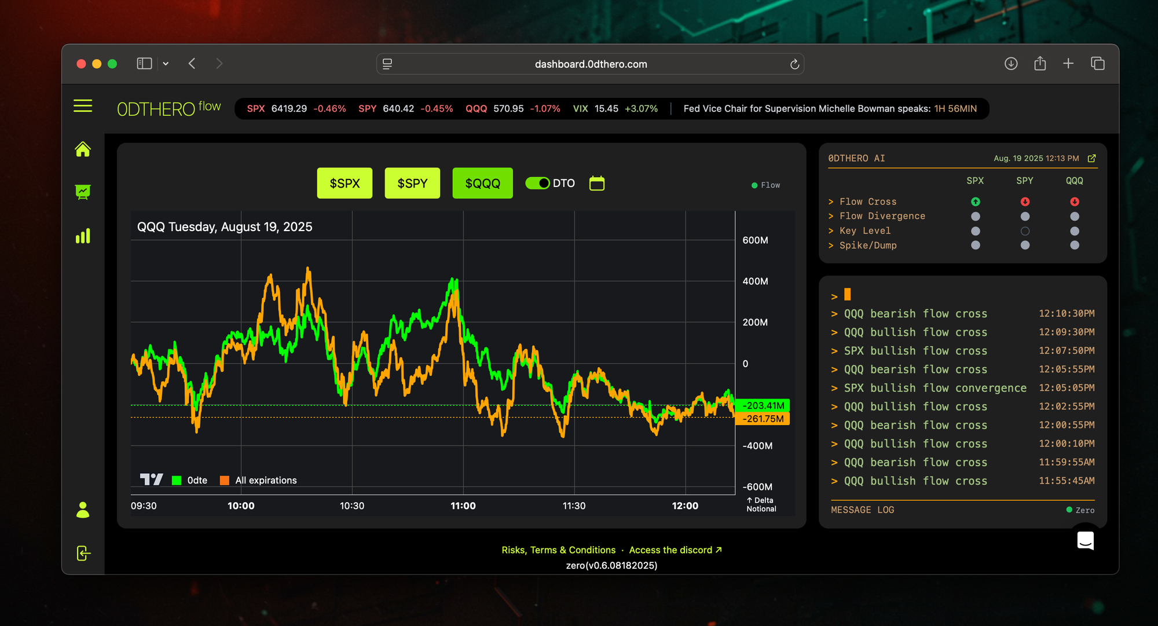The height and width of the screenshot is (626, 1158).
Task: Toggle 0dte series in chart legend
Action: pyautogui.click(x=189, y=480)
